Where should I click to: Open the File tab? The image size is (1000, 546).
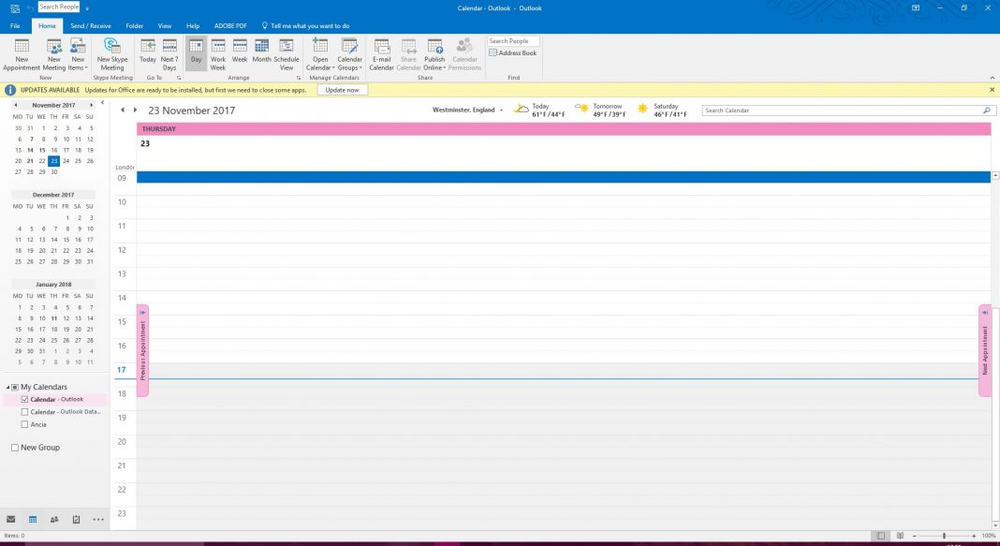(x=15, y=26)
